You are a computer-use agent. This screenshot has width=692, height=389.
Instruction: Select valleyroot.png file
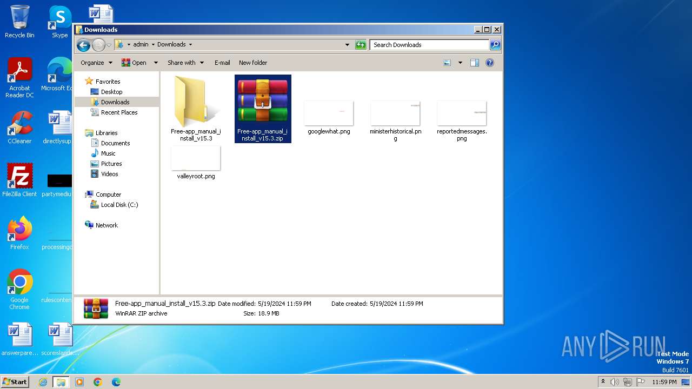[196, 163]
